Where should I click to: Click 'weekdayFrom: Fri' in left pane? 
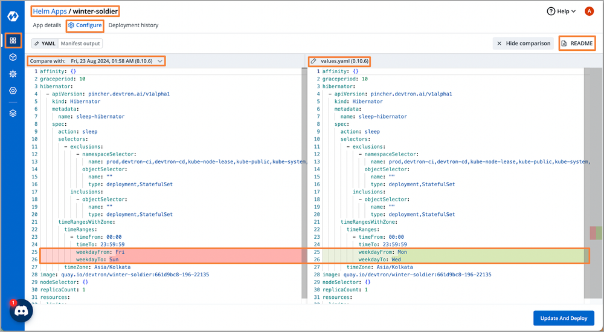tap(100, 252)
